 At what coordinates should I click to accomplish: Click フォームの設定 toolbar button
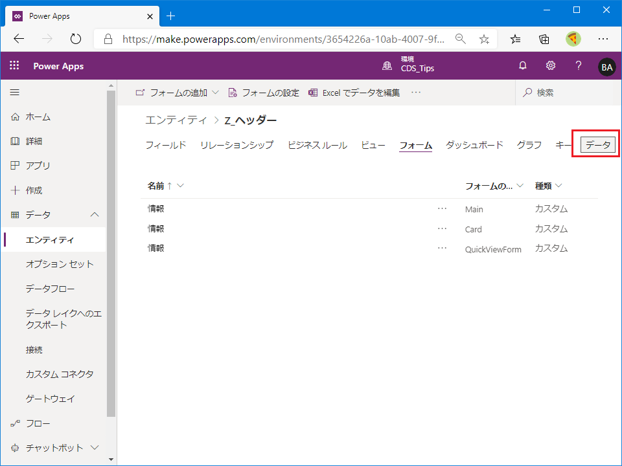pos(264,93)
